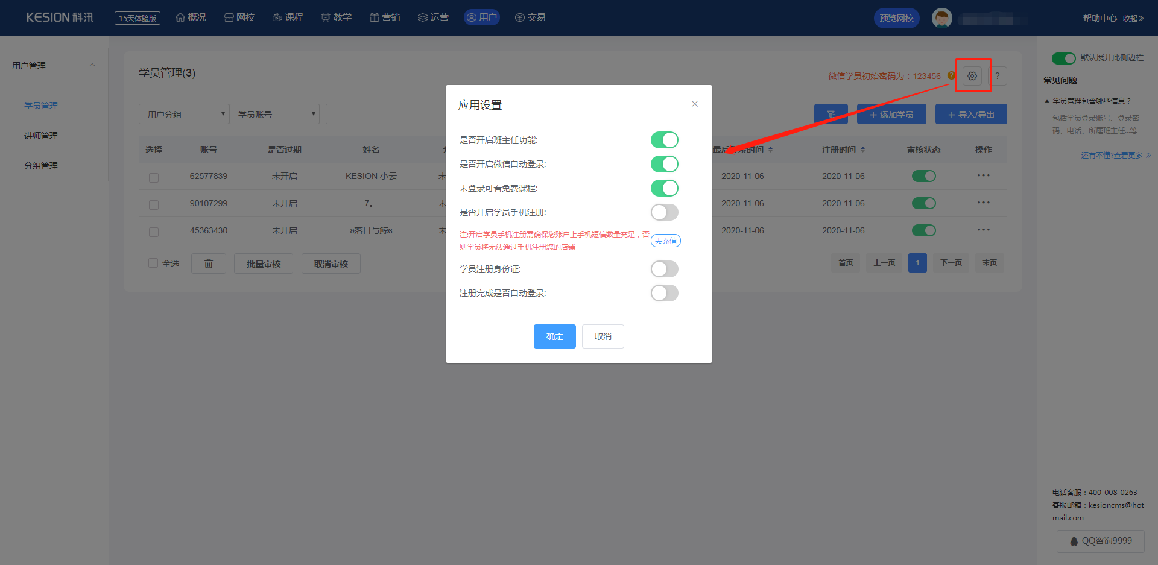Open the 用户分组 dropdown
This screenshot has height=565, width=1158.
point(183,114)
